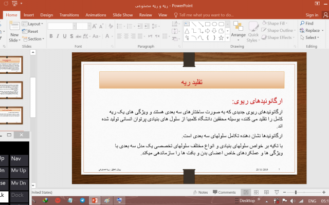Select the Text Box shape
This screenshot has width=329, height=205.
pos(187,24)
